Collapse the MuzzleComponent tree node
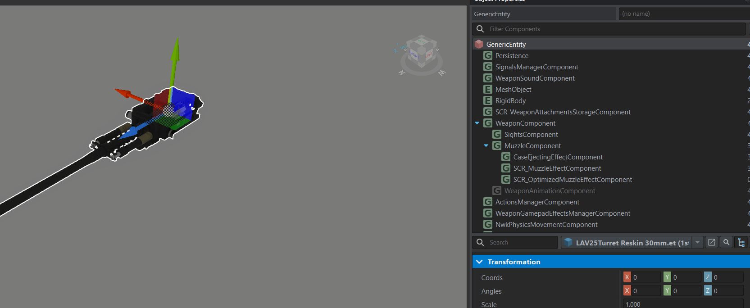The height and width of the screenshot is (308, 750). click(486, 145)
